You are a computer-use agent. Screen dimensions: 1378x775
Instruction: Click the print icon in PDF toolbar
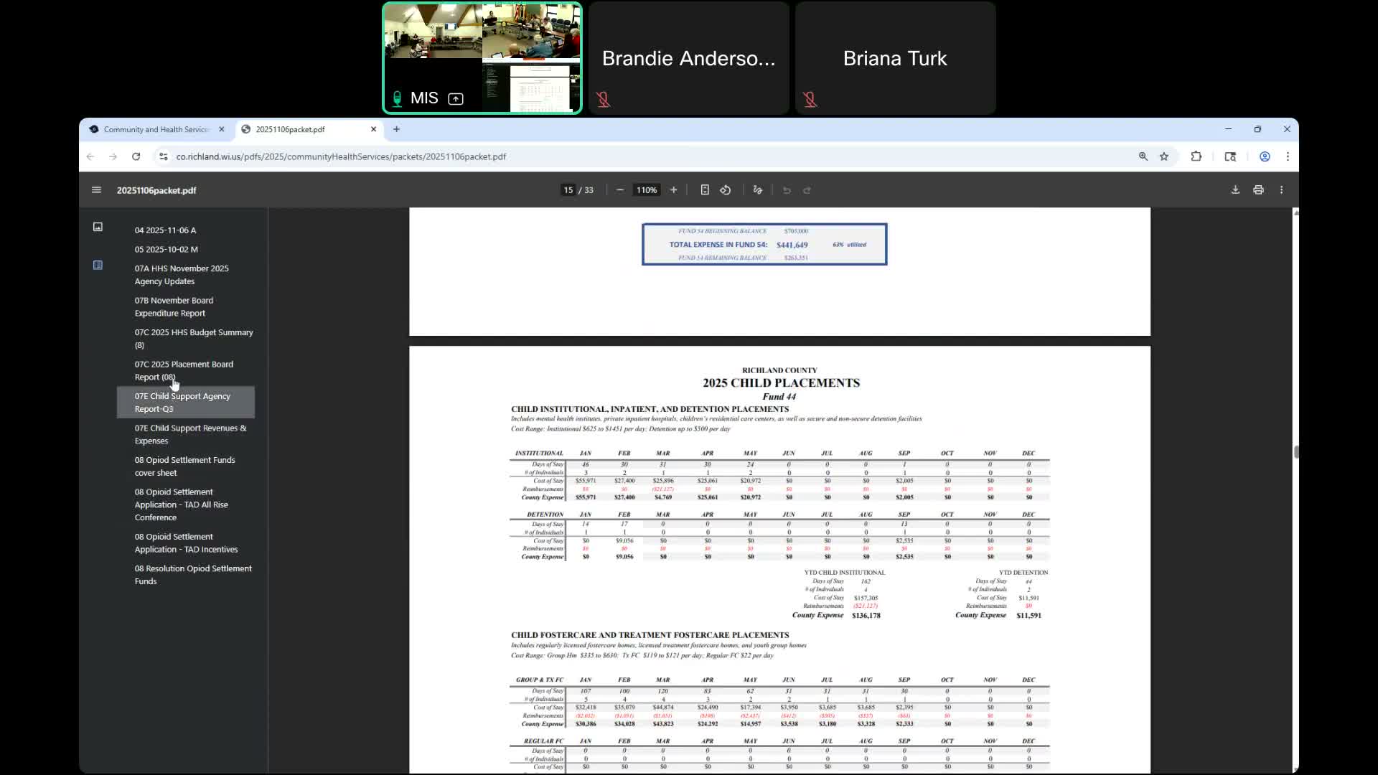[x=1258, y=190]
